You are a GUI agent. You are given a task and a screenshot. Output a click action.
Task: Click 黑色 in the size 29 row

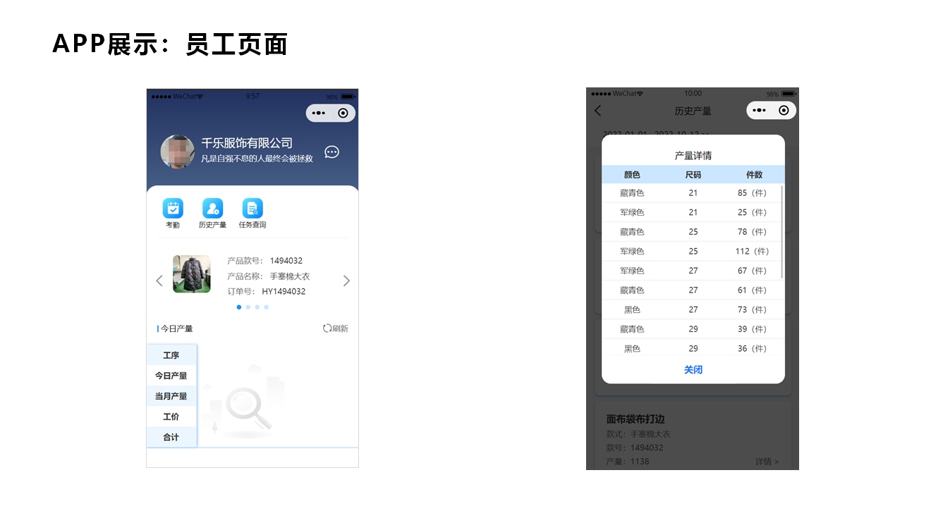point(632,348)
